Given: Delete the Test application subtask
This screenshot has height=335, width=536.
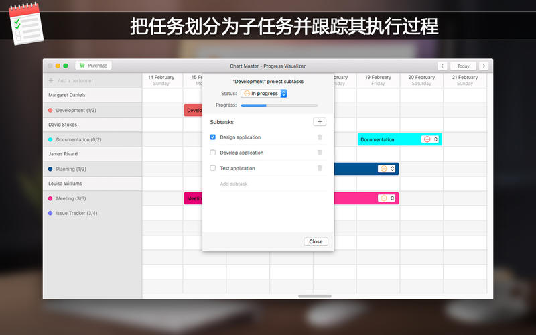Looking at the screenshot, I should (320, 168).
